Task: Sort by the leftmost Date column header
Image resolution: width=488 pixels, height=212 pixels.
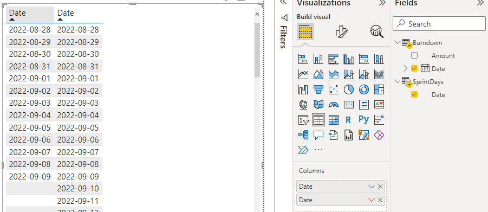Action: point(30,14)
